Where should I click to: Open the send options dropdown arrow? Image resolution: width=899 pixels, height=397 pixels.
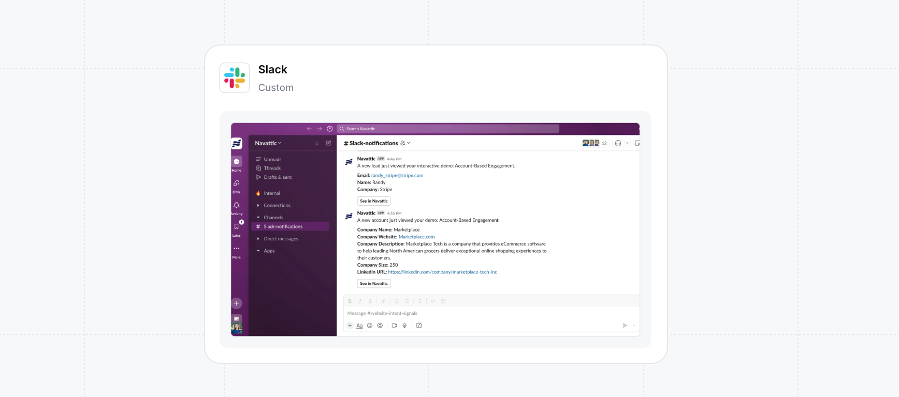tap(634, 326)
